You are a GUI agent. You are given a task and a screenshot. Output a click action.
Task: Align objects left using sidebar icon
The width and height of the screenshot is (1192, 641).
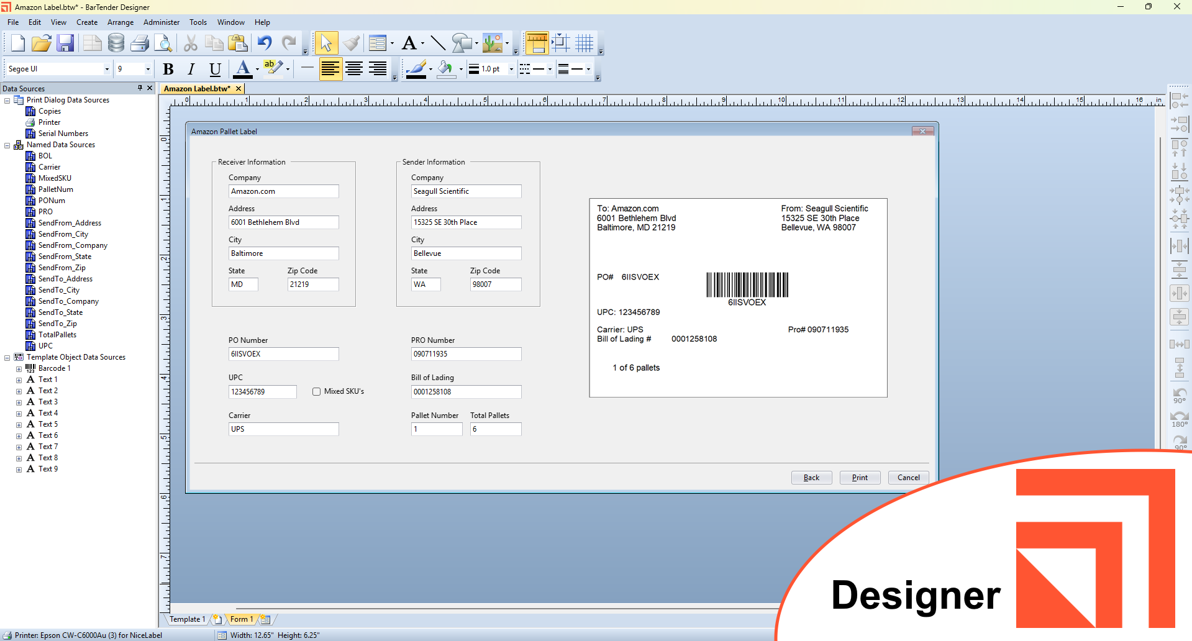pos(1179,100)
